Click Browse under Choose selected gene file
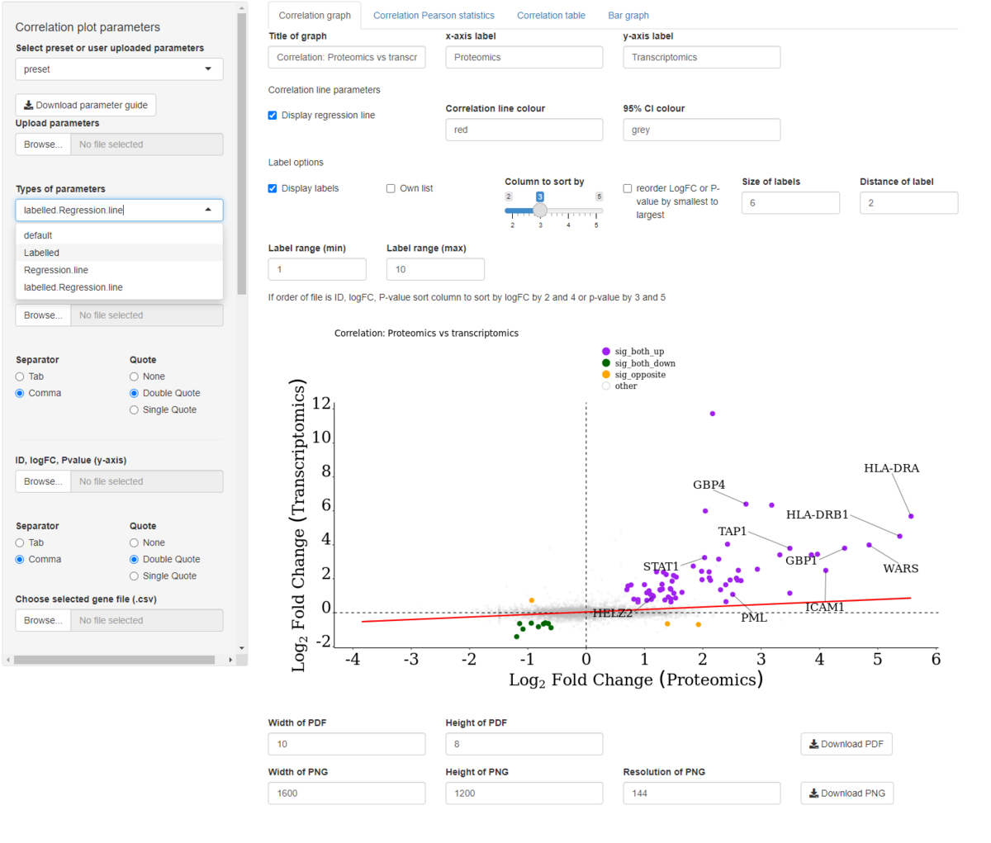Viewport: 991px width, 843px height. tap(43, 620)
